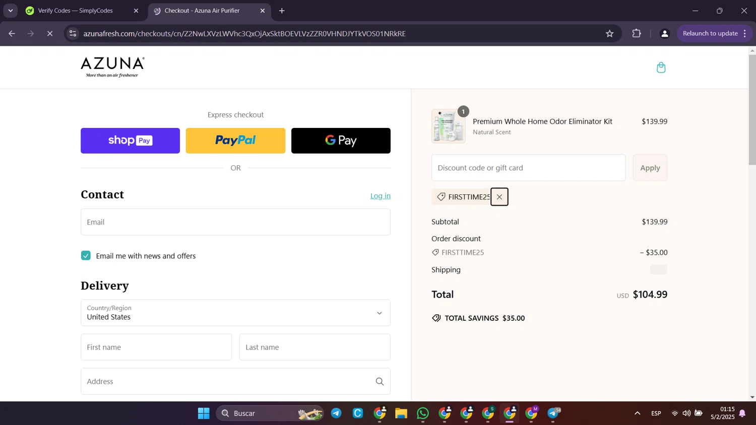
Task: Click the Premium Whole Home Odor Eliminator Kit title
Action: (x=542, y=121)
